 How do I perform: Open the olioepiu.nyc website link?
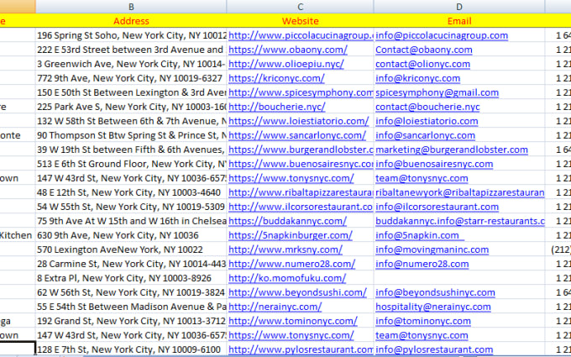(285, 64)
